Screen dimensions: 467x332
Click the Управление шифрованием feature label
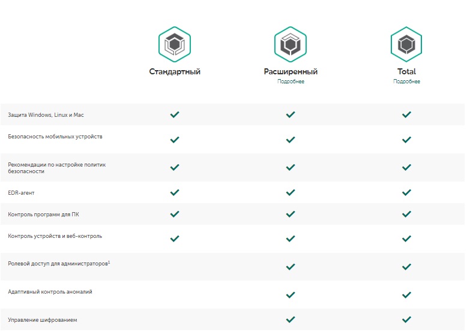[42, 320]
